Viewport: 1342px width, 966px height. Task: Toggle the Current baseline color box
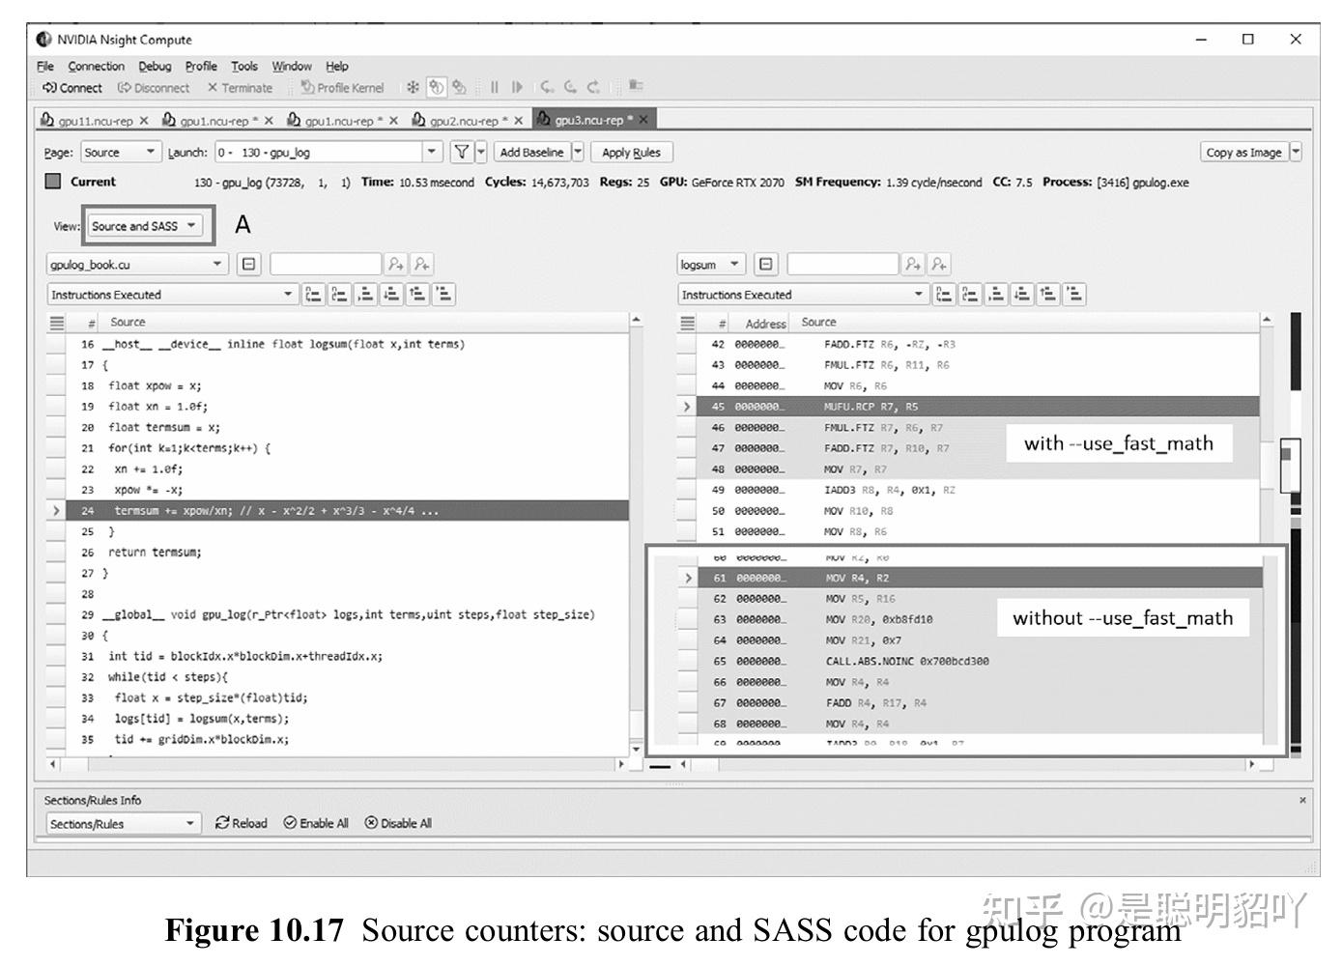click(53, 181)
